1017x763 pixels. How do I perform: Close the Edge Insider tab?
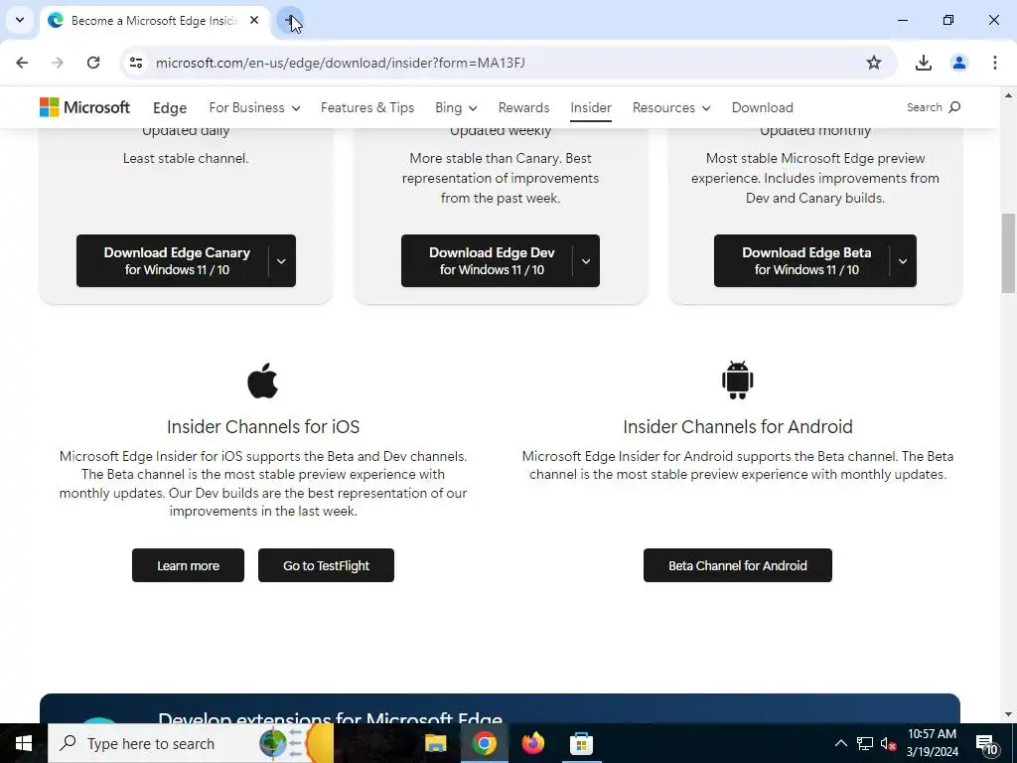coord(254,20)
